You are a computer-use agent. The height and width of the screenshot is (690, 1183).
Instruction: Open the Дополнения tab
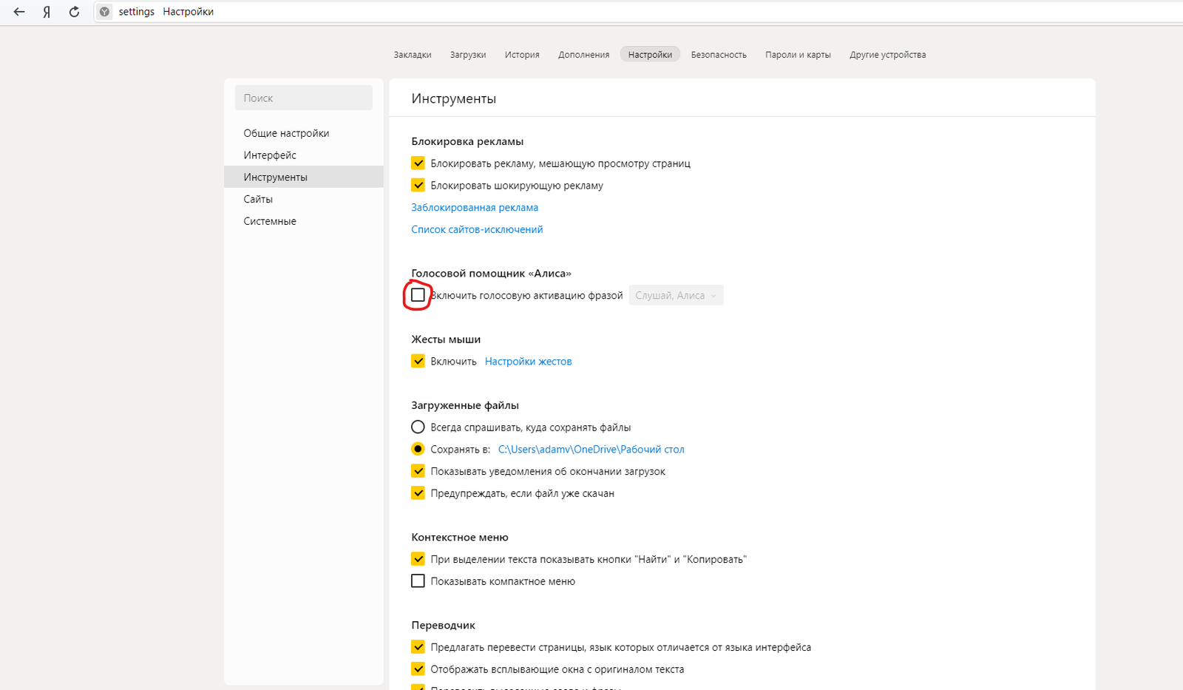[583, 55]
